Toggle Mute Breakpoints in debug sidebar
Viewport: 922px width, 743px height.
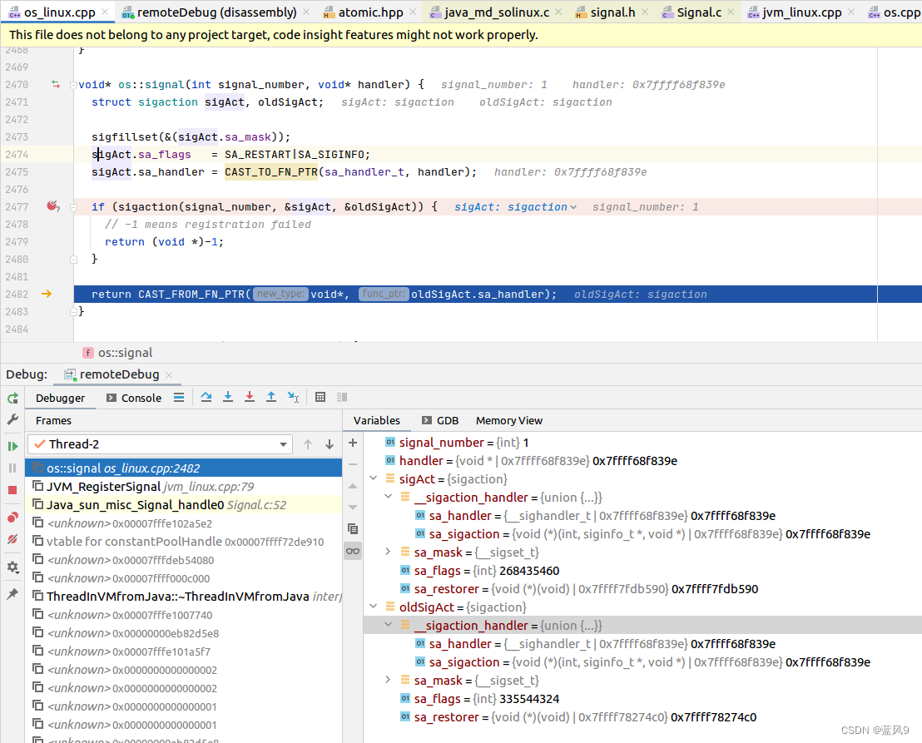(x=12, y=539)
